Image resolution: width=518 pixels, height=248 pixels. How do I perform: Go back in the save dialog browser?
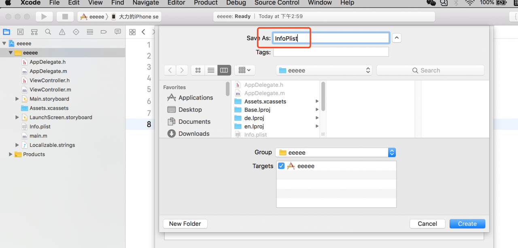coord(170,70)
